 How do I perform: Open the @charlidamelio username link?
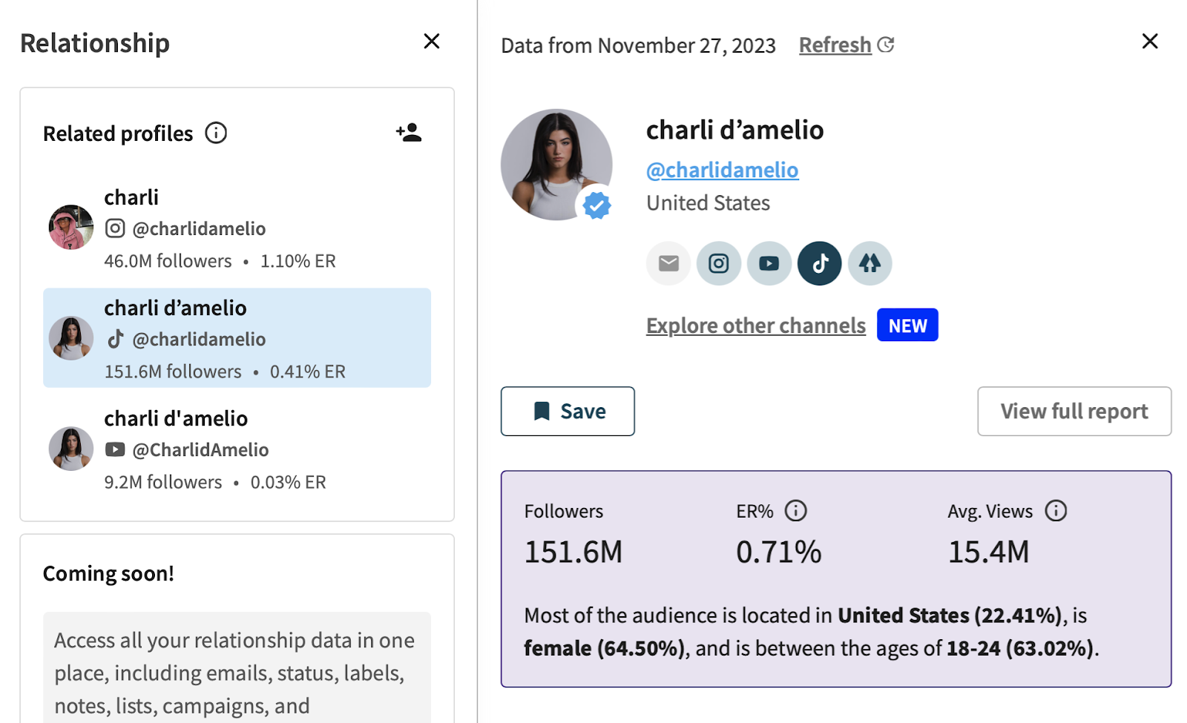pos(722,170)
